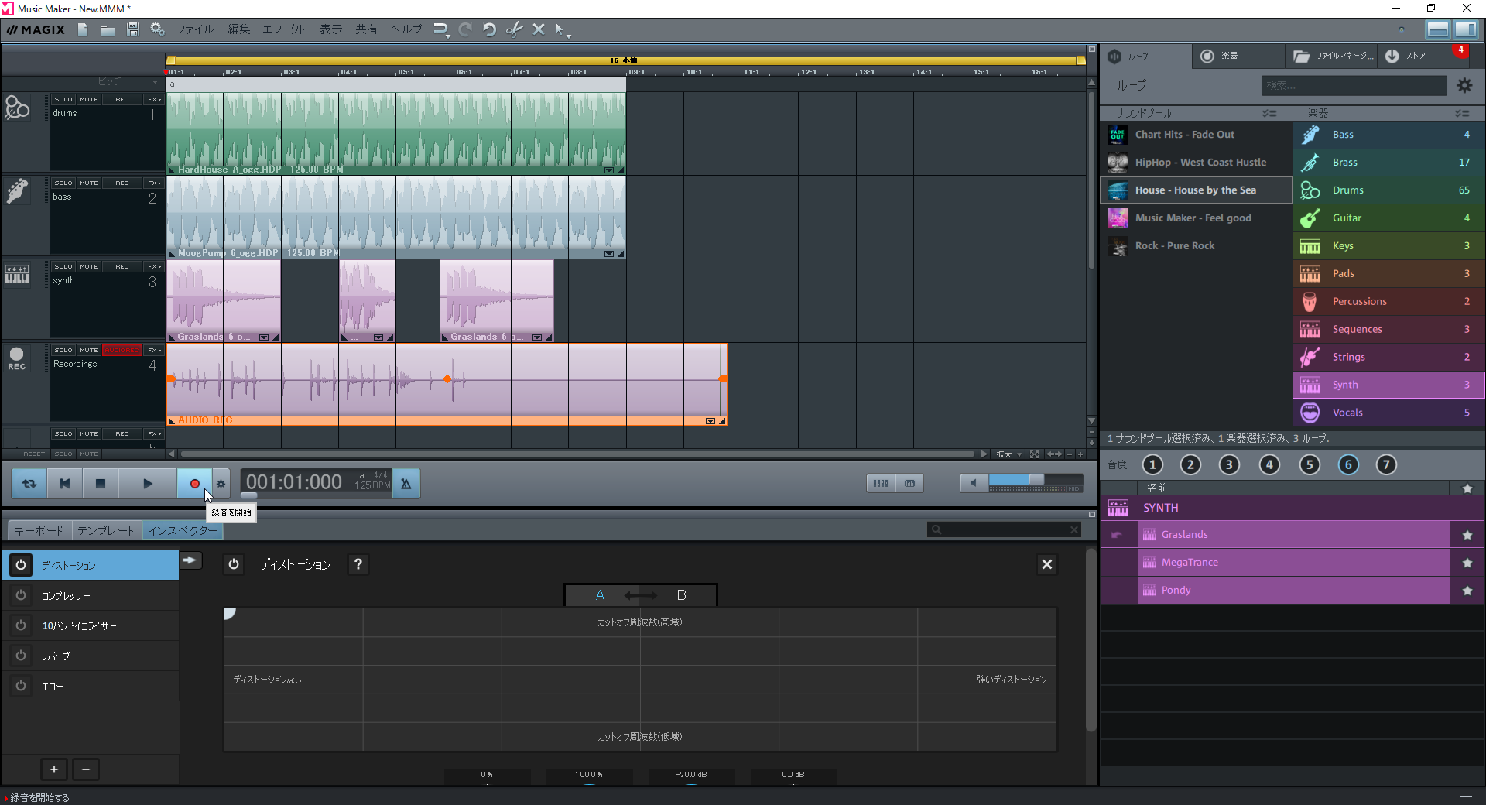Open FX menu on drums track
This screenshot has width=1486, height=805.
click(154, 100)
